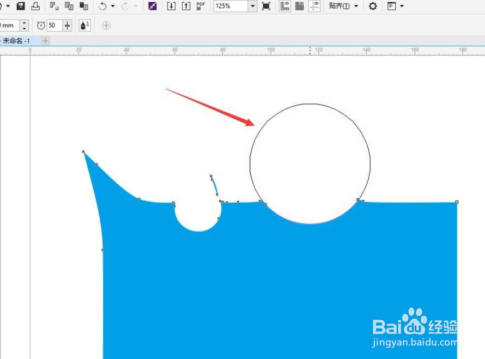485x359 pixels.
Task: Open the smoothing slider button beside 50
Action: (68, 26)
